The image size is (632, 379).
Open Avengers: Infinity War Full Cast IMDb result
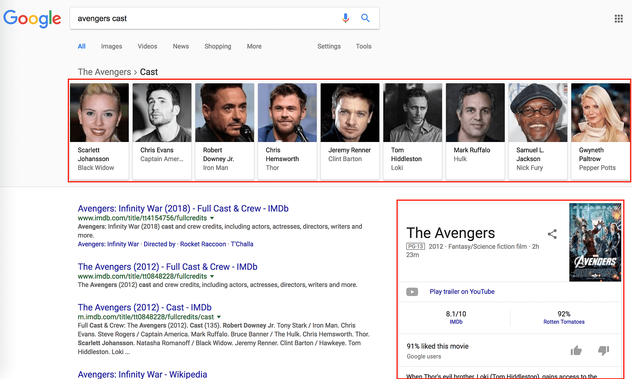click(x=183, y=209)
